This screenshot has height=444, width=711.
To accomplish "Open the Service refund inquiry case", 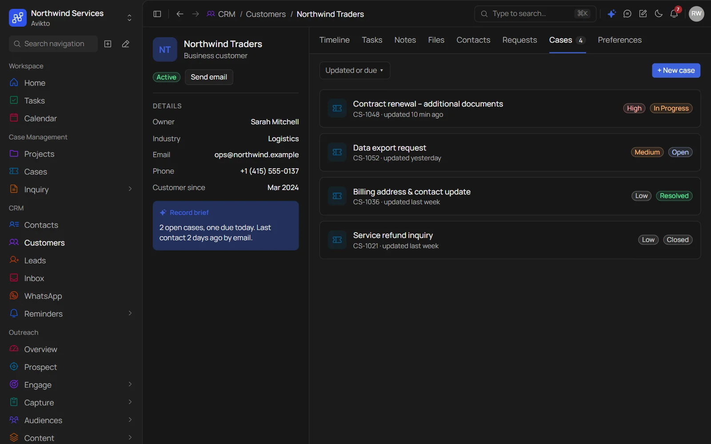I will coord(510,240).
